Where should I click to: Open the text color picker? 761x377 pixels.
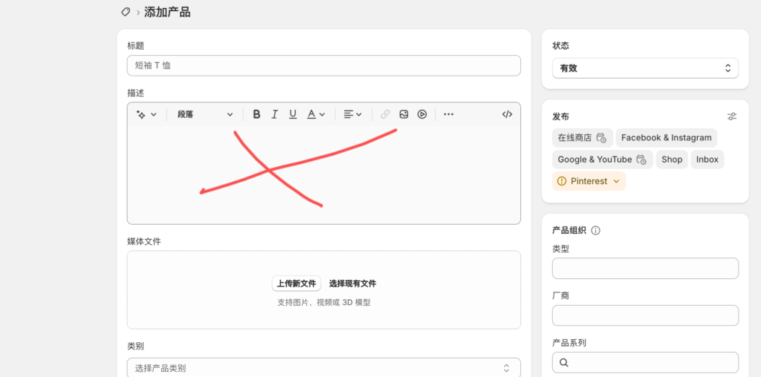pyautogui.click(x=315, y=114)
